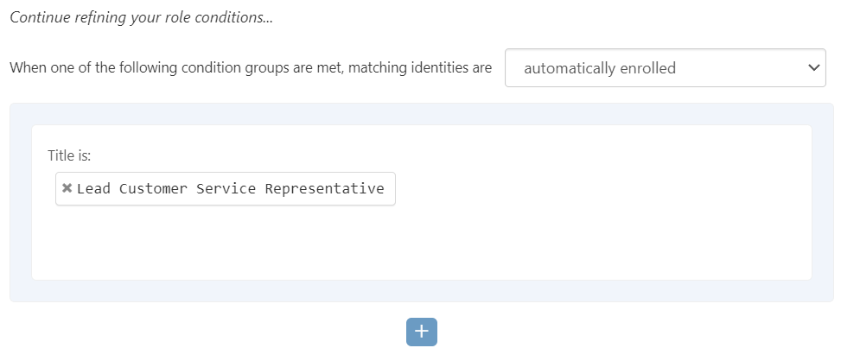Click the "Continue refining your role conditions" text
Screen dimensions: 841x348
[141, 17]
